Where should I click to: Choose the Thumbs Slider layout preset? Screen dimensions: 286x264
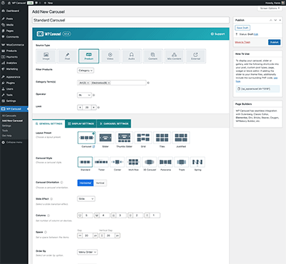[x=124, y=138]
